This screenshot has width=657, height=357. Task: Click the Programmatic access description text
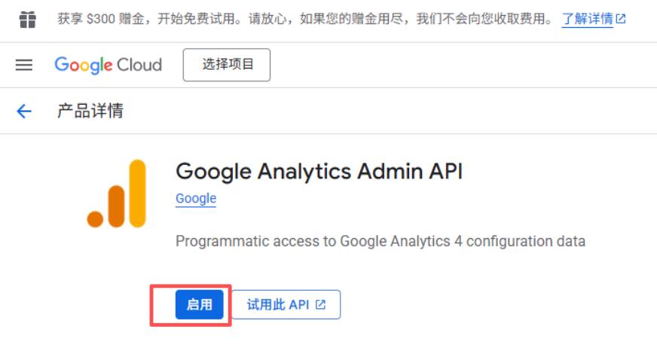380,241
